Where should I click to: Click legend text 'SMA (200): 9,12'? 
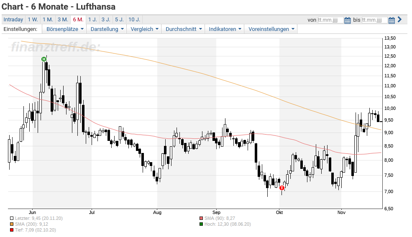click(31, 224)
